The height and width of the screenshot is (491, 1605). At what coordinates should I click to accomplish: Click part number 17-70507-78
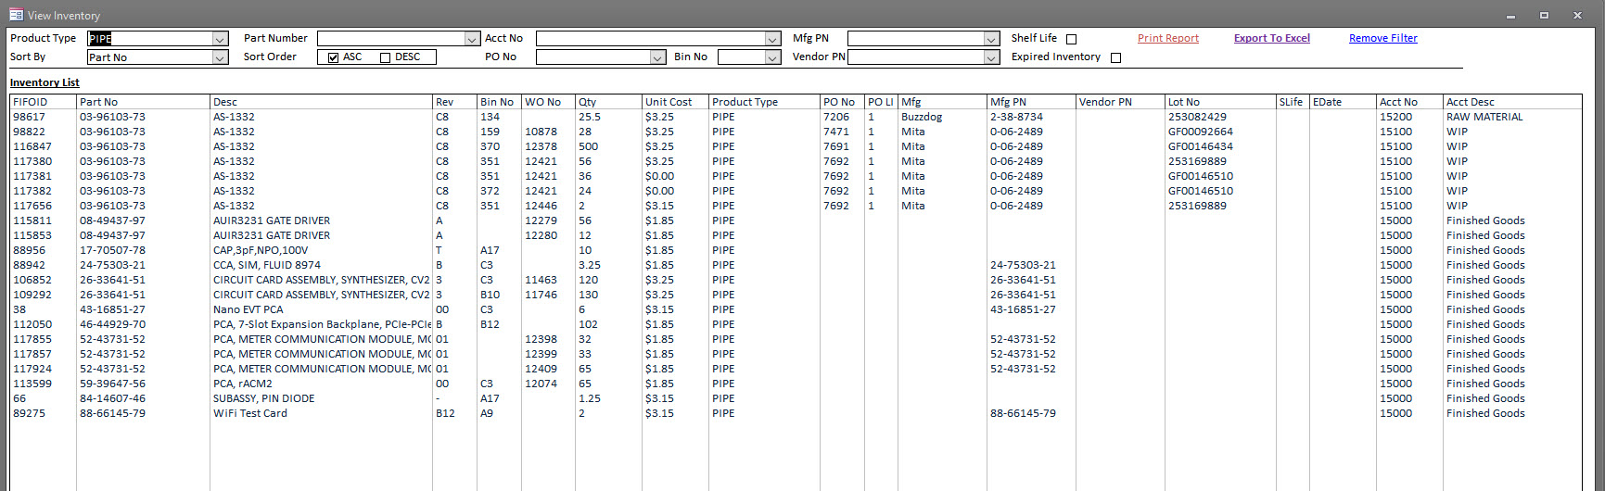[112, 250]
